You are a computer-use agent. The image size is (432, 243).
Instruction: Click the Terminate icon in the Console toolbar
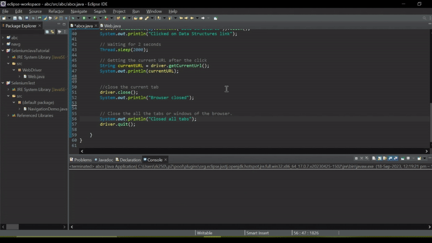356,159
